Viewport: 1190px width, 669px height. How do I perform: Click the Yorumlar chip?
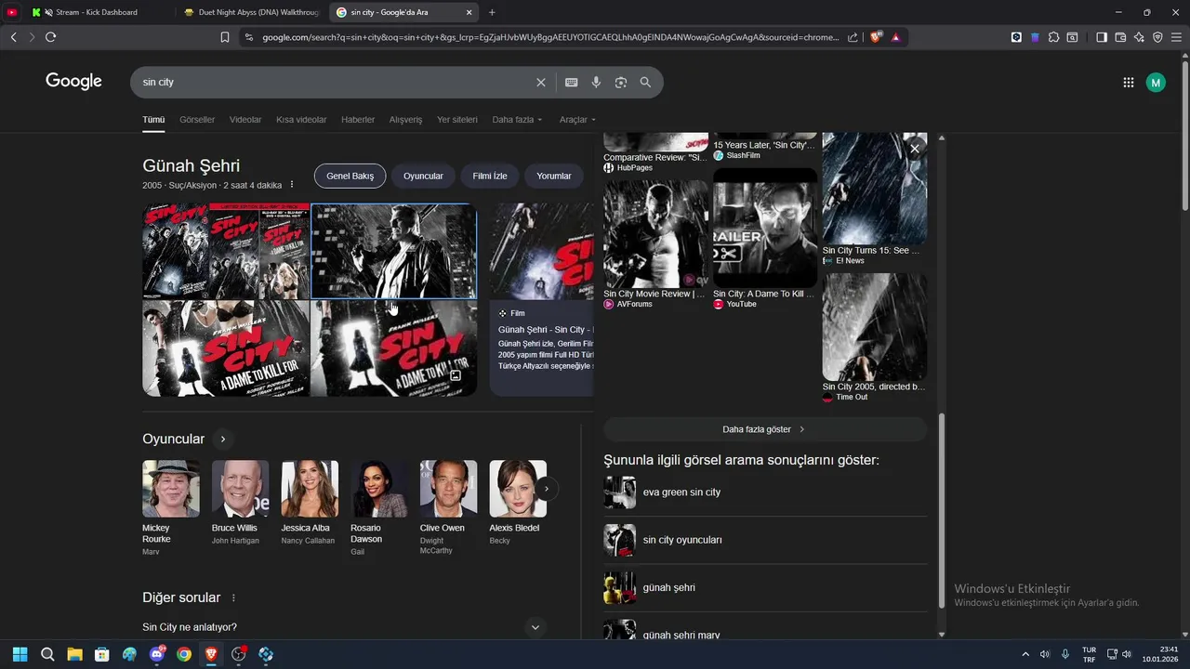point(554,176)
